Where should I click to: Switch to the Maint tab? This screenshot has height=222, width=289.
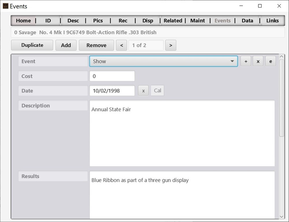click(198, 21)
